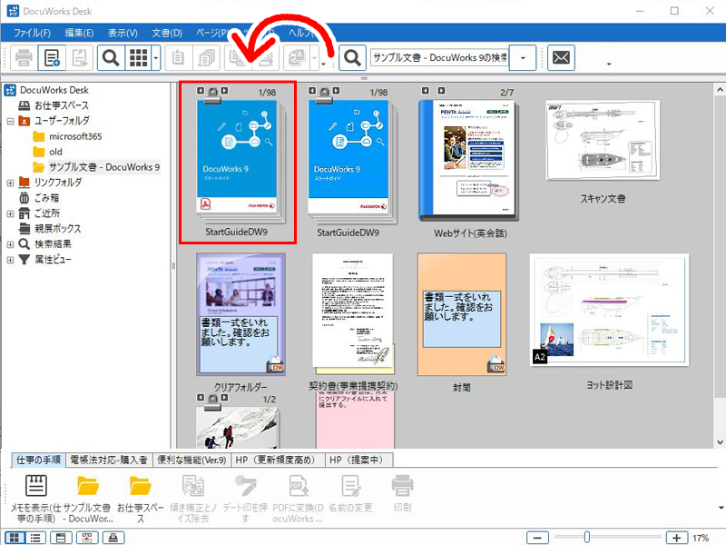Collapse the ユーザーフォルダ tree node
726x545 pixels.
10,122
